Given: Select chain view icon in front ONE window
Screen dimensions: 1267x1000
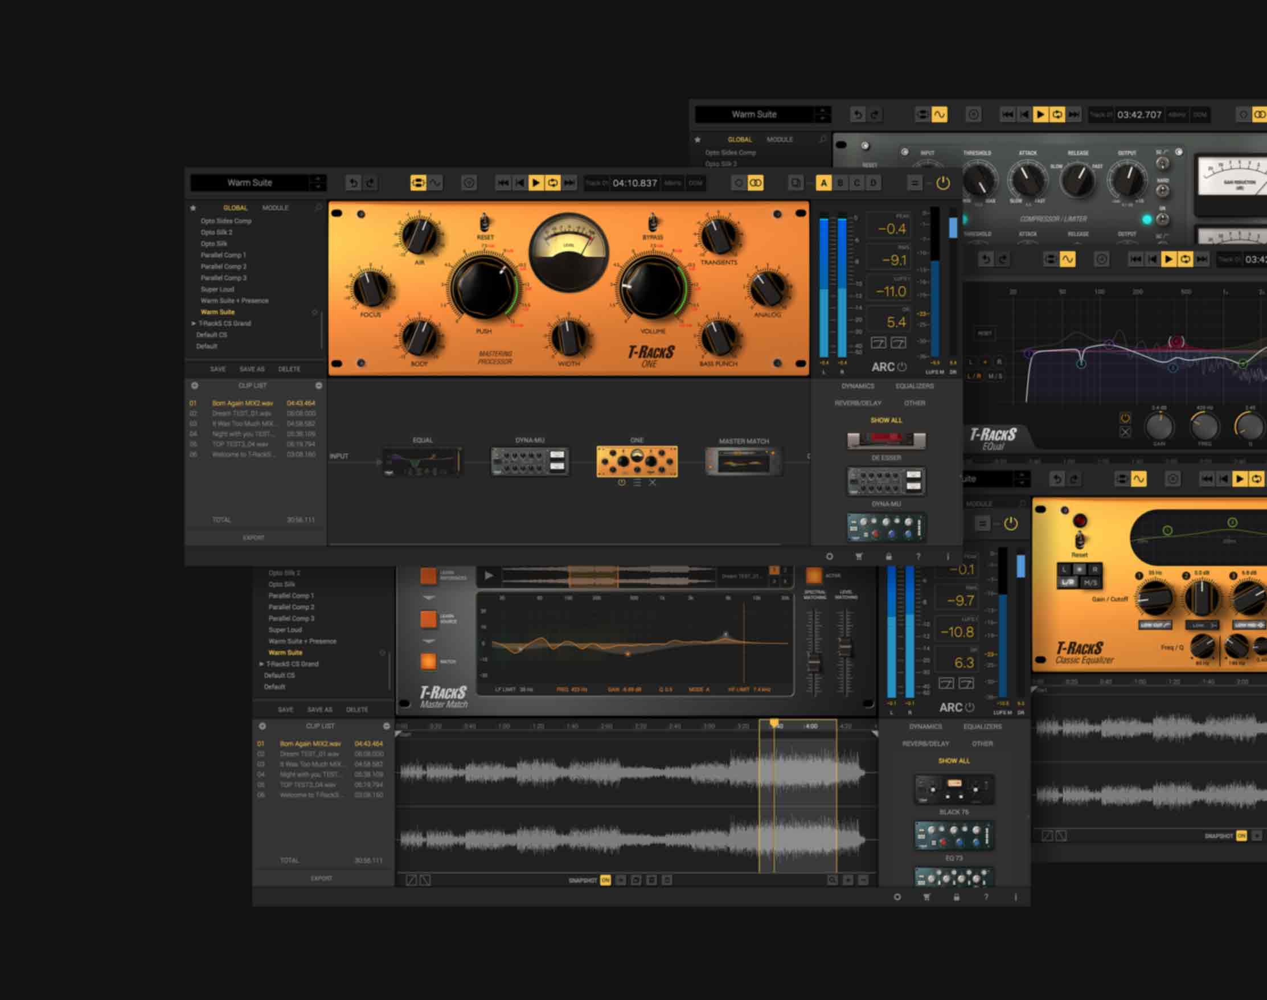Looking at the screenshot, I should click(418, 183).
